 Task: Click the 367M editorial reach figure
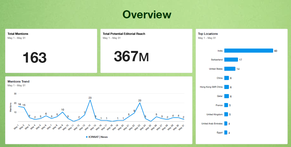[131, 56]
